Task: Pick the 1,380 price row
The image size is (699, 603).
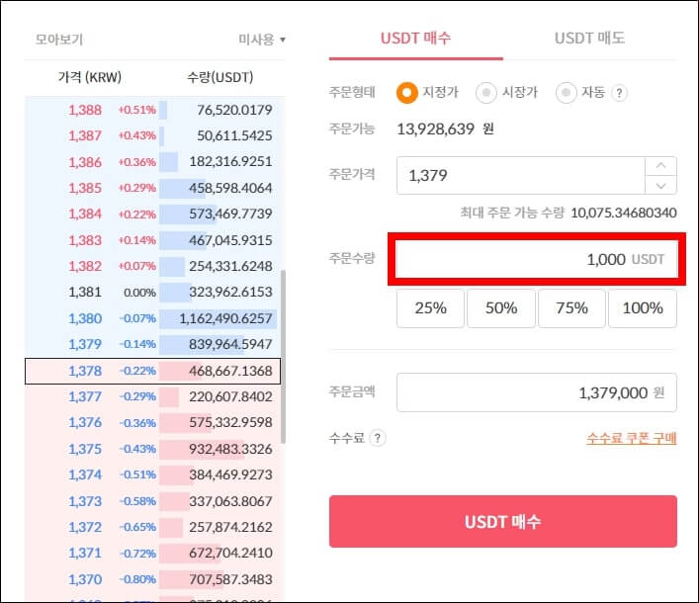Action: [152, 318]
